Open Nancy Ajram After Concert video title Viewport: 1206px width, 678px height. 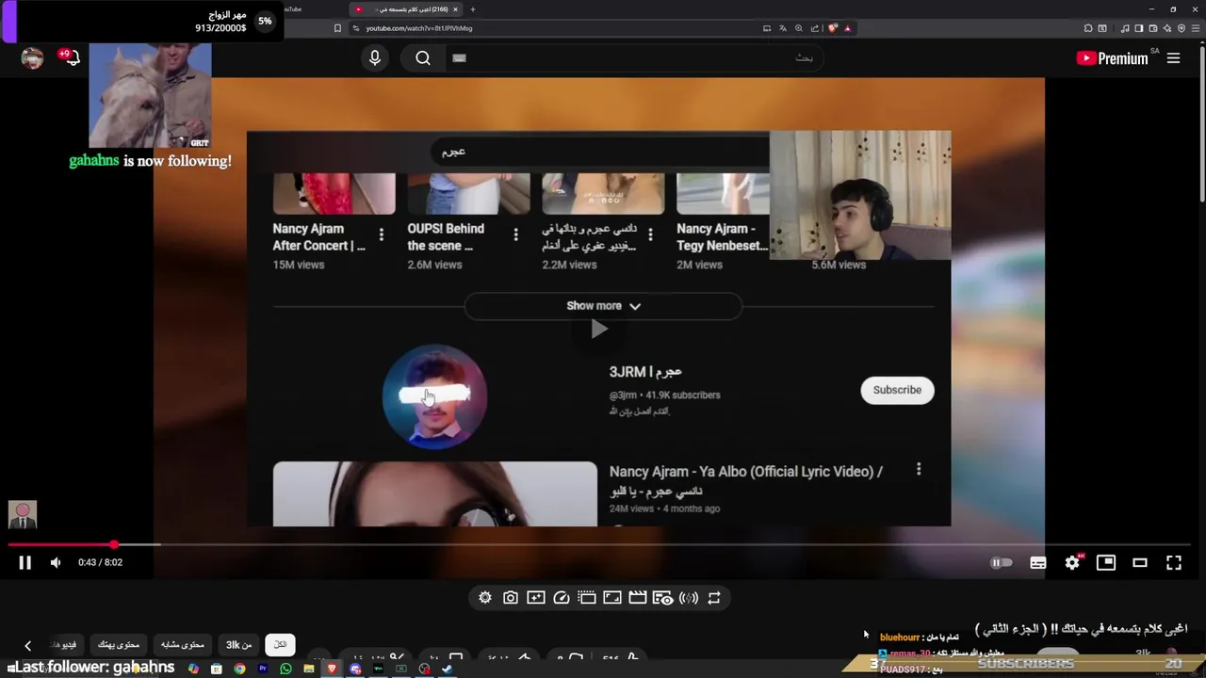(318, 237)
